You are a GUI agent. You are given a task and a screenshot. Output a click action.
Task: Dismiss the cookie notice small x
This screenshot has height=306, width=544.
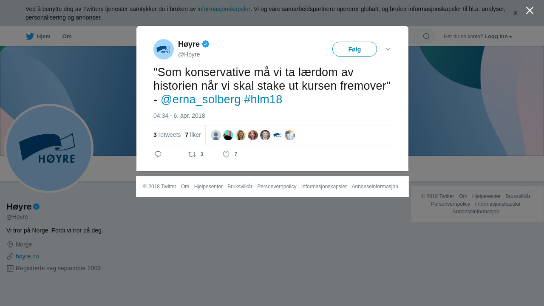(x=515, y=13)
